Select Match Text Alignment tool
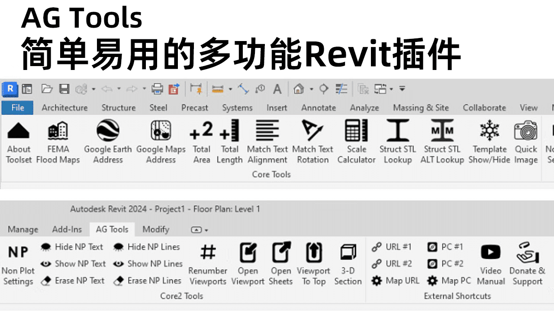This screenshot has width=554, height=311. point(267,143)
